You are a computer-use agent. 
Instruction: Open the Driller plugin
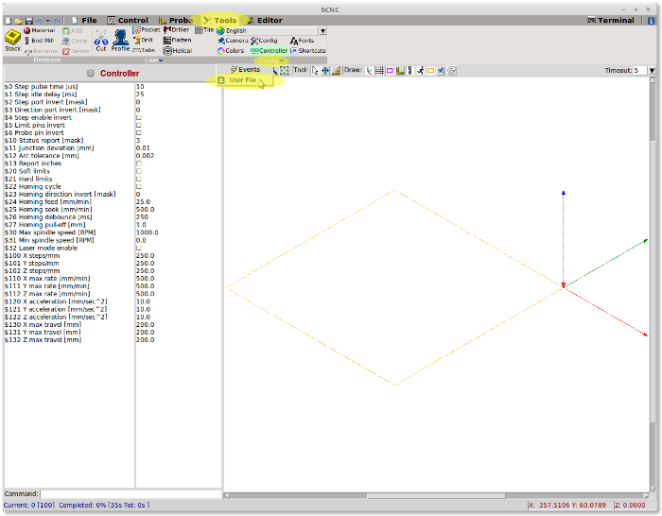(x=177, y=30)
